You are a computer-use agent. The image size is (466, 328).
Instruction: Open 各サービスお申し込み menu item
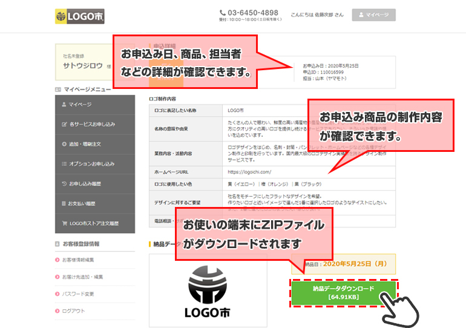tap(95, 124)
